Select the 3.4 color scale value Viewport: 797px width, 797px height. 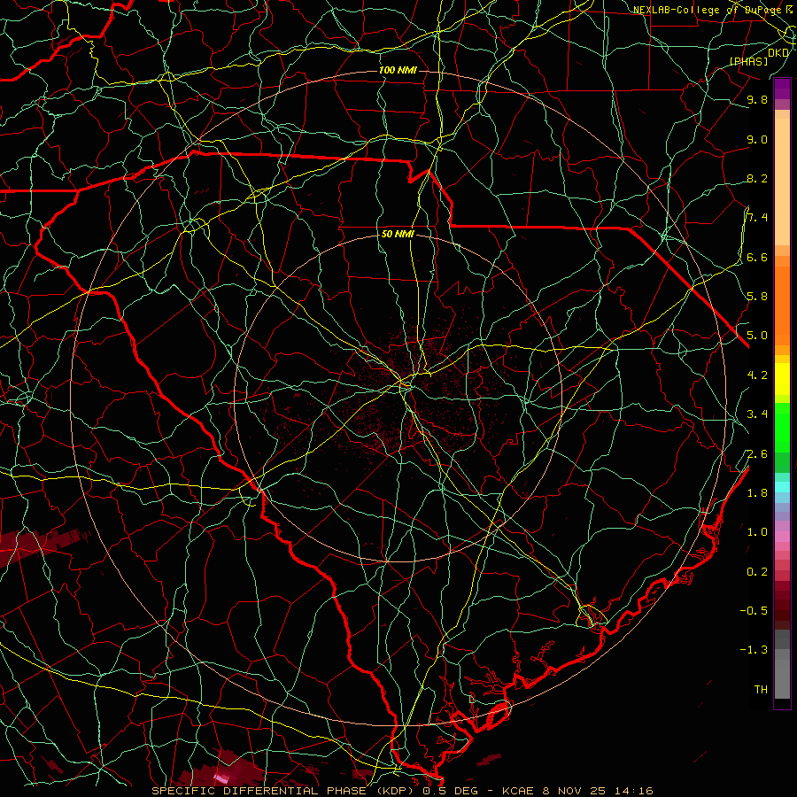tap(757, 414)
